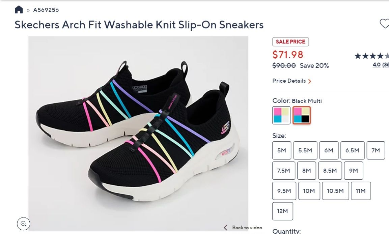Click the A569256 breadcrumb link
The image size is (389, 234).
(46, 10)
